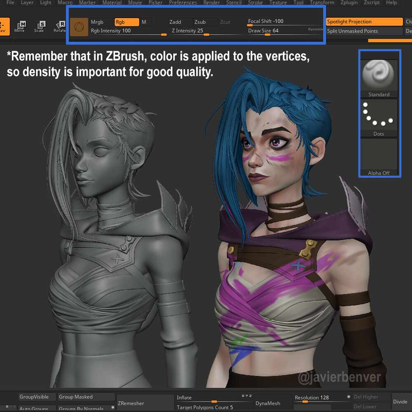Open the Zscript menu
412x412 pixels.
click(372, 2)
